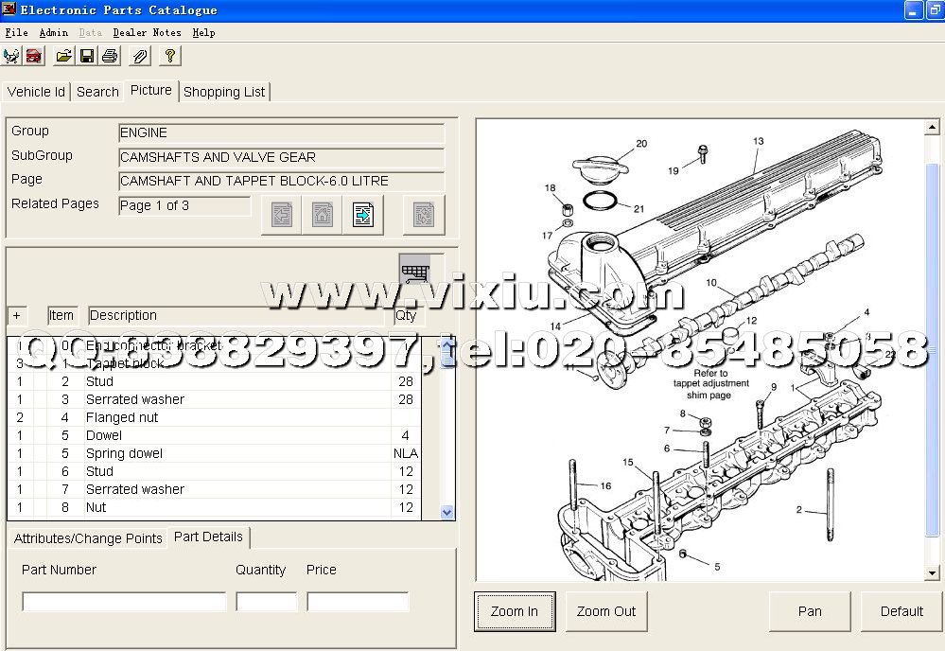This screenshot has width=945, height=651.
Task: Switch to the Shopping List tab
Action: click(x=224, y=92)
